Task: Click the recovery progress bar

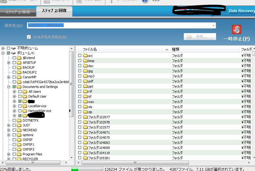Action: point(87,169)
